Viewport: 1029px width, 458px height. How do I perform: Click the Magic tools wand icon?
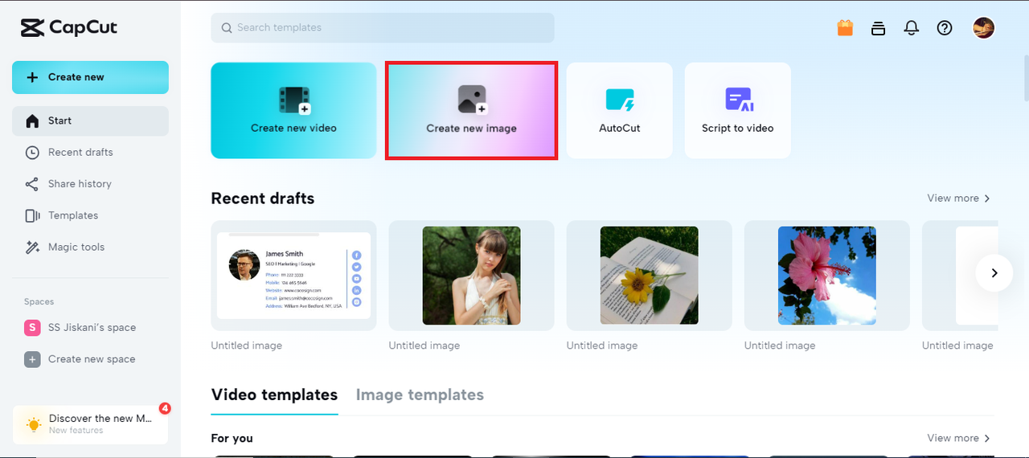tap(32, 247)
